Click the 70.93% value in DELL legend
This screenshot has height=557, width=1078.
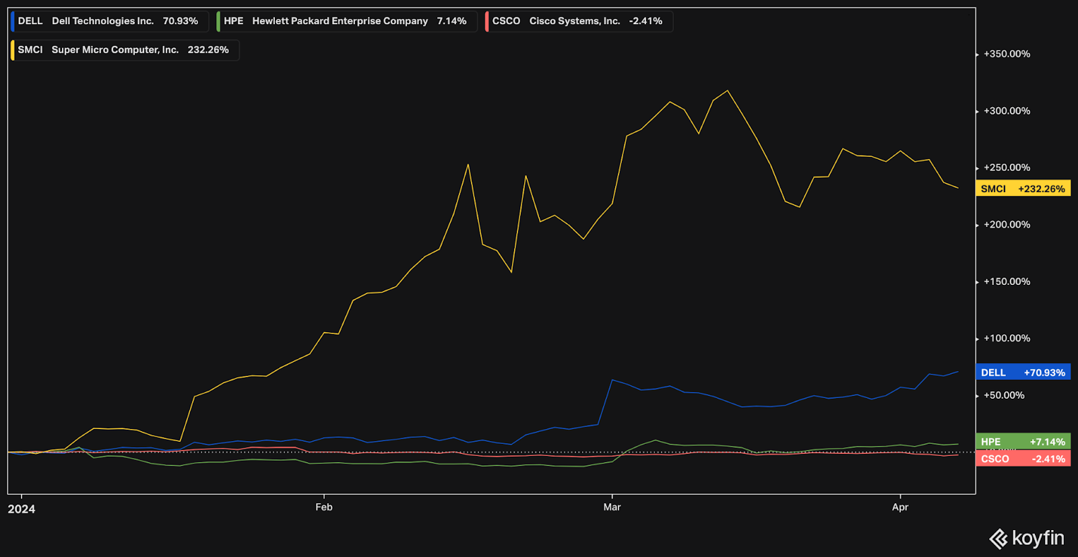(x=181, y=21)
